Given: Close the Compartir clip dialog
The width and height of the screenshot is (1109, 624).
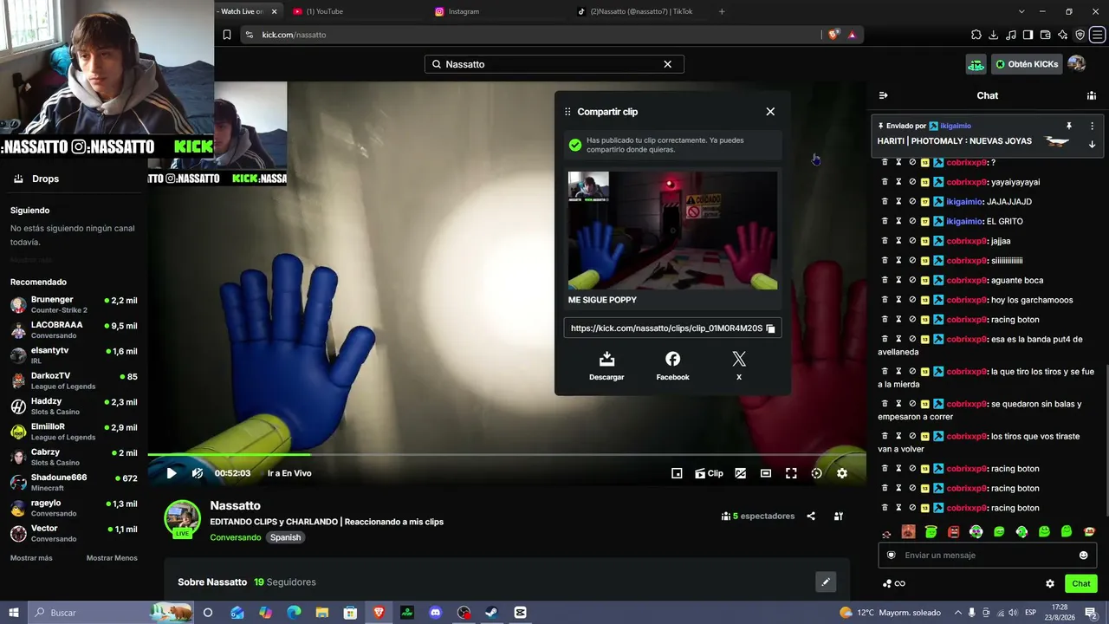Looking at the screenshot, I should (770, 112).
